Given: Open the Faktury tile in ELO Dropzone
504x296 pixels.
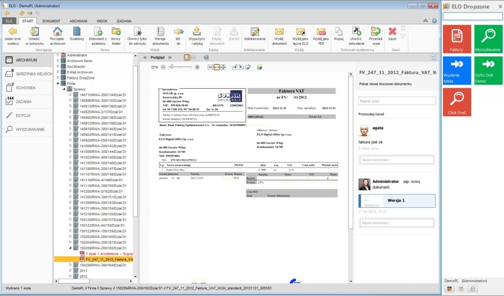Looking at the screenshot, I should pos(456,39).
